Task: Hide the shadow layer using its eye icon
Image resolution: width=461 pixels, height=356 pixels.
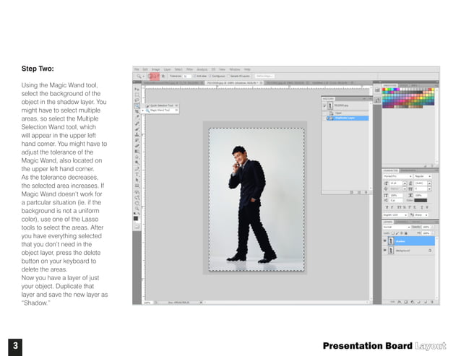Action: (x=385, y=241)
